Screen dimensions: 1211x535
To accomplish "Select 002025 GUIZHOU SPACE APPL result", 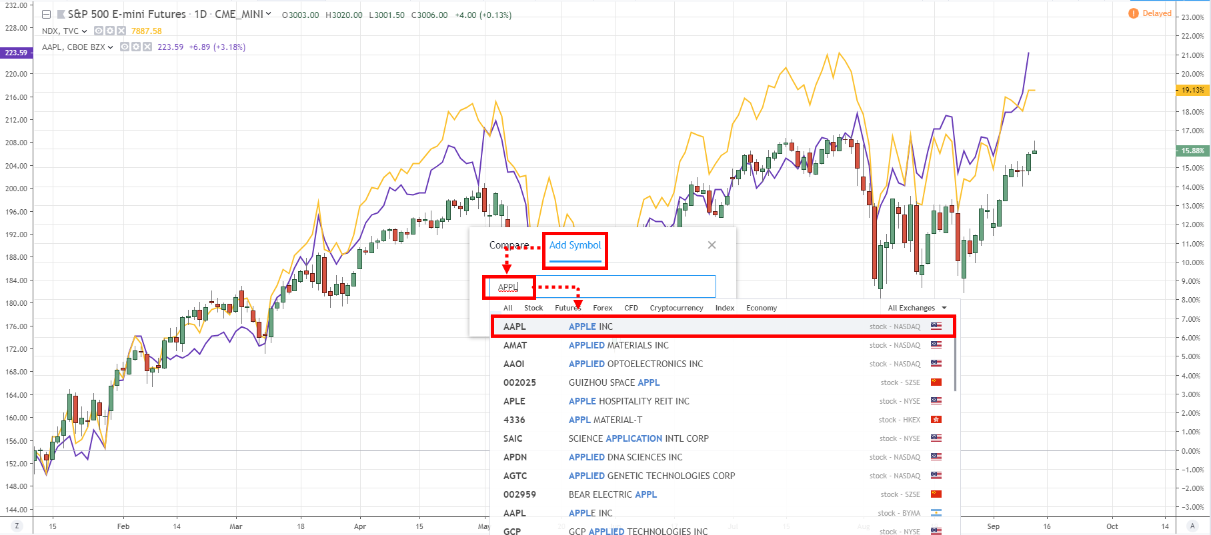I will tap(724, 382).
